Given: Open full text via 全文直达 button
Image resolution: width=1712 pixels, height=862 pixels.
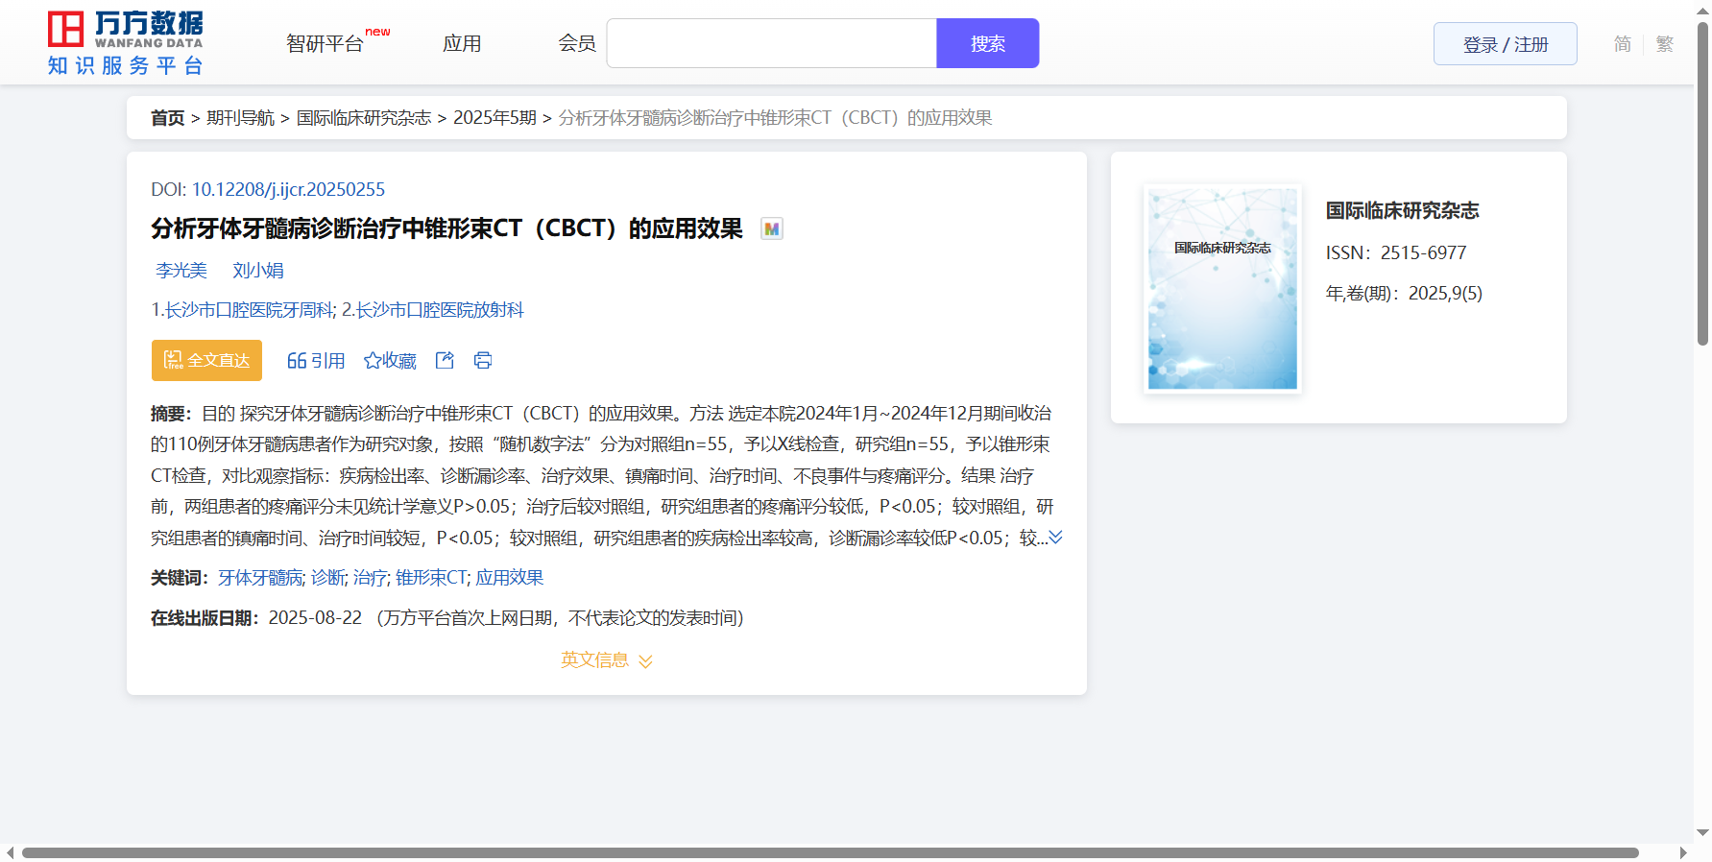Looking at the screenshot, I should click(x=206, y=361).
